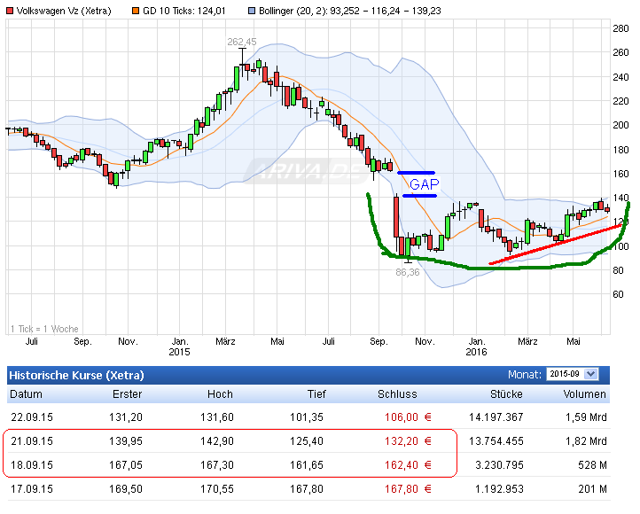The width and height of the screenshot is (640, 514).
Task: Click the Historische Kurse (Xetra) heading
Action: coord(77,375)
